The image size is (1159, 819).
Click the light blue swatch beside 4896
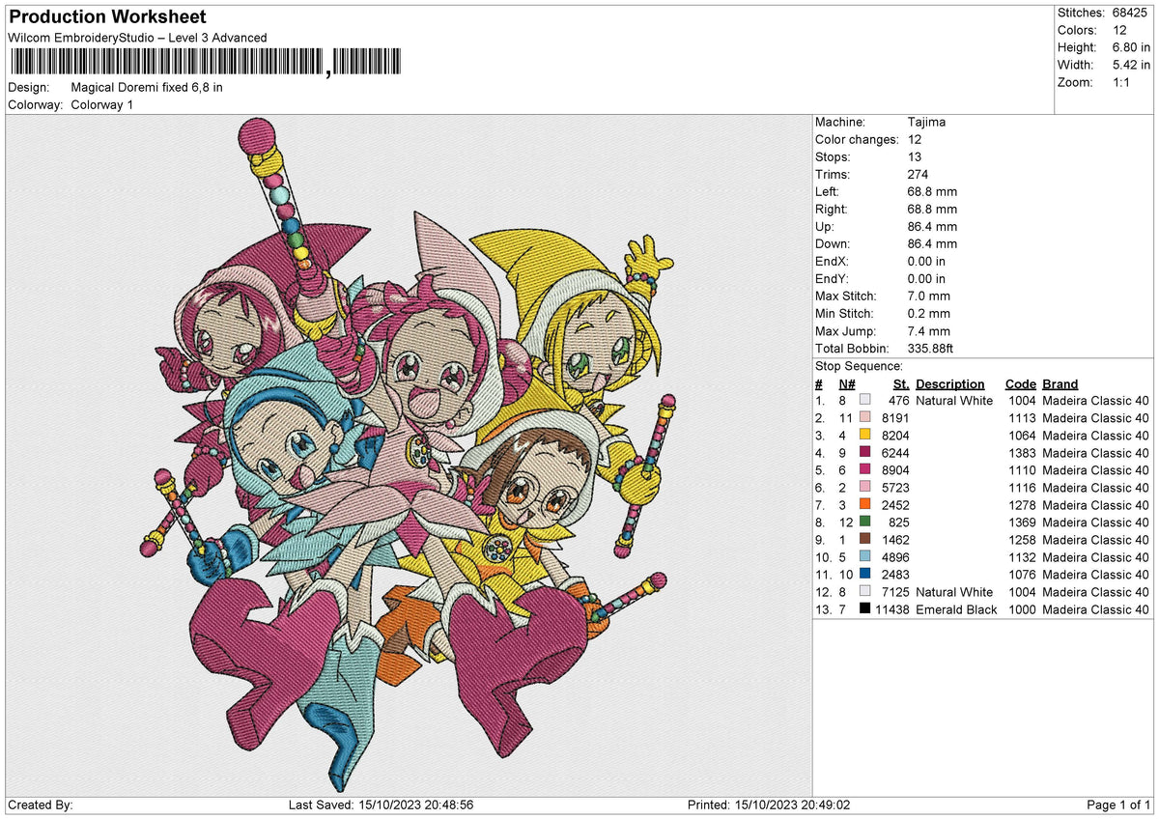pyautogui.click(x=865, y=557)
